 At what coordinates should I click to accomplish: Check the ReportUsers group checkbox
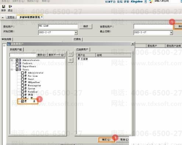tap(17, 66)
